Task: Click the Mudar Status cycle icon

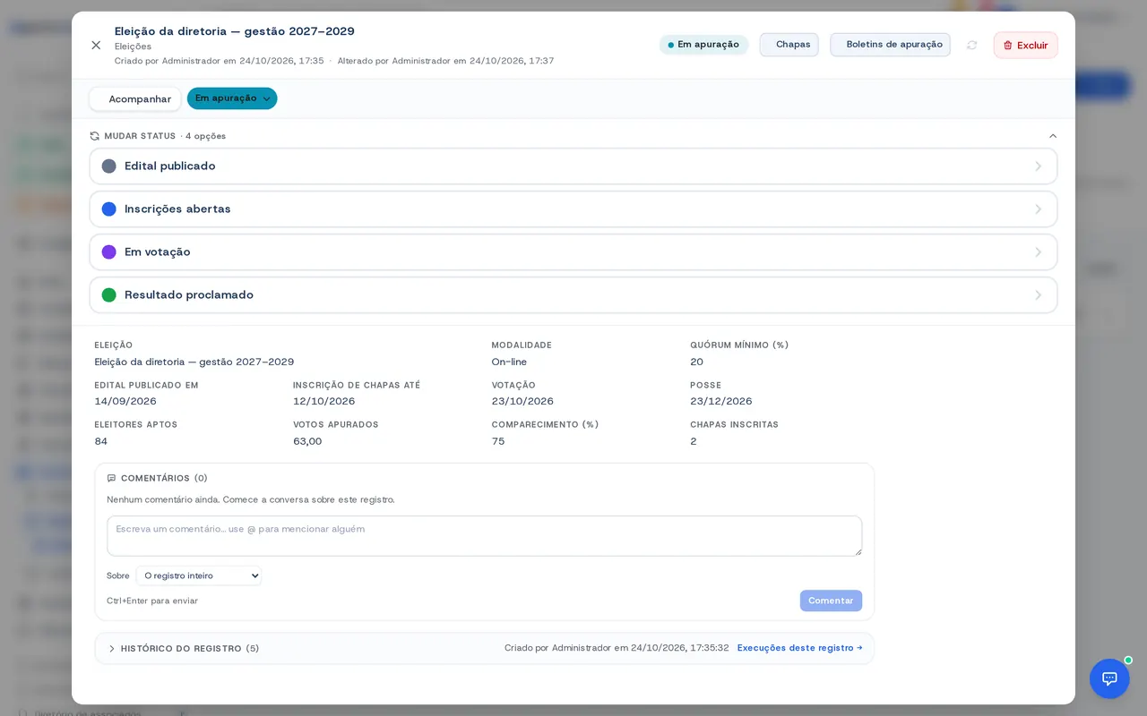Action: pyautogui.click(x=95, y=136)
